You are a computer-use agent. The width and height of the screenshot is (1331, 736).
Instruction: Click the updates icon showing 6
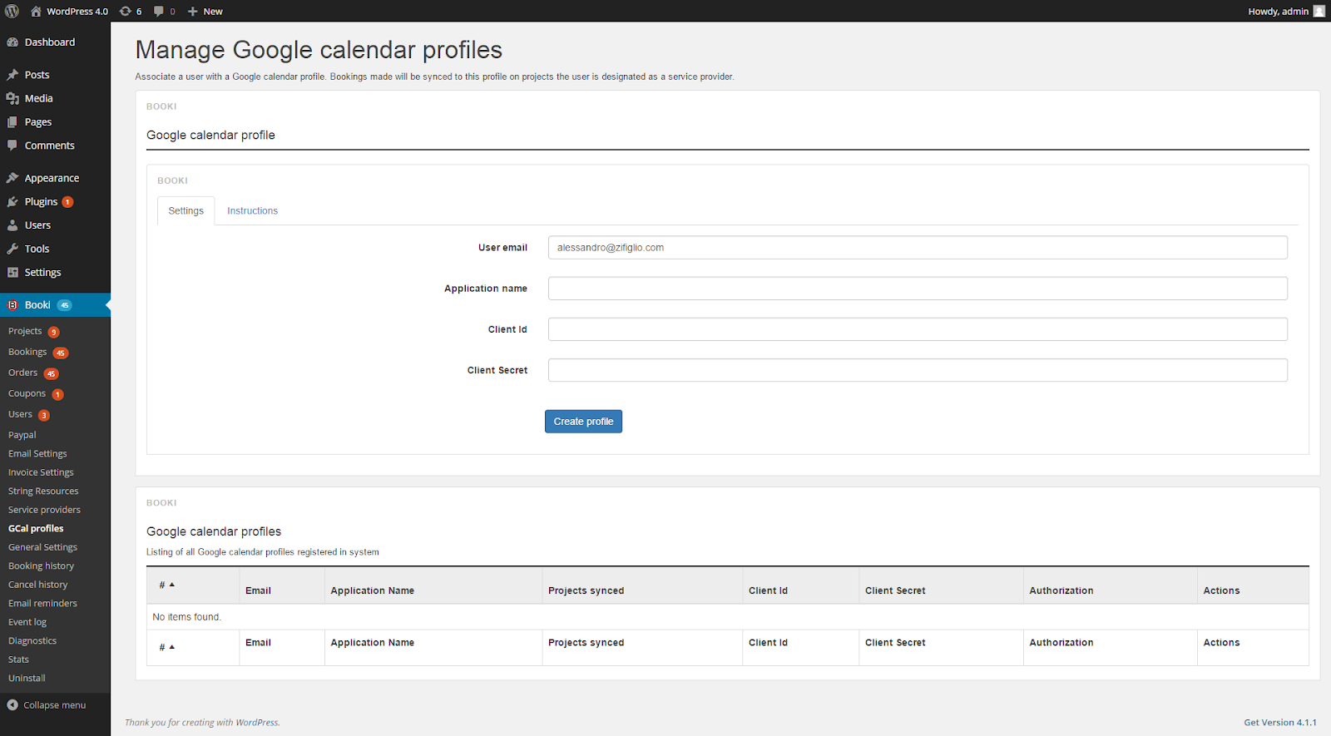[125, 11]
